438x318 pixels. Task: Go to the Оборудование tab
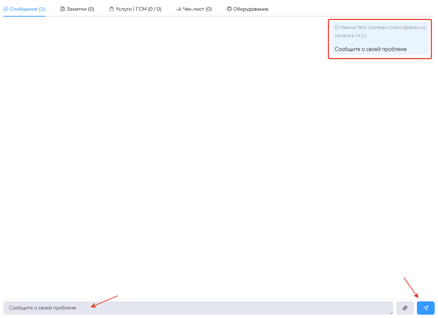(250, 9)
